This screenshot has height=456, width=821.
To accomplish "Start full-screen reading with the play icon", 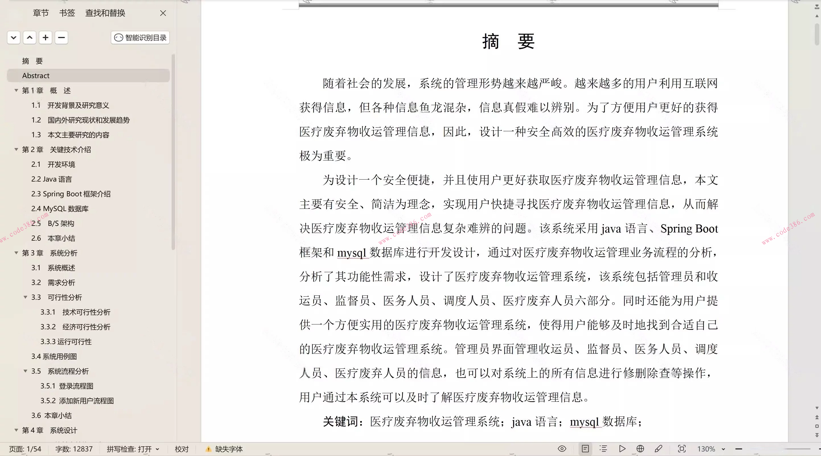I will point(622,449).
